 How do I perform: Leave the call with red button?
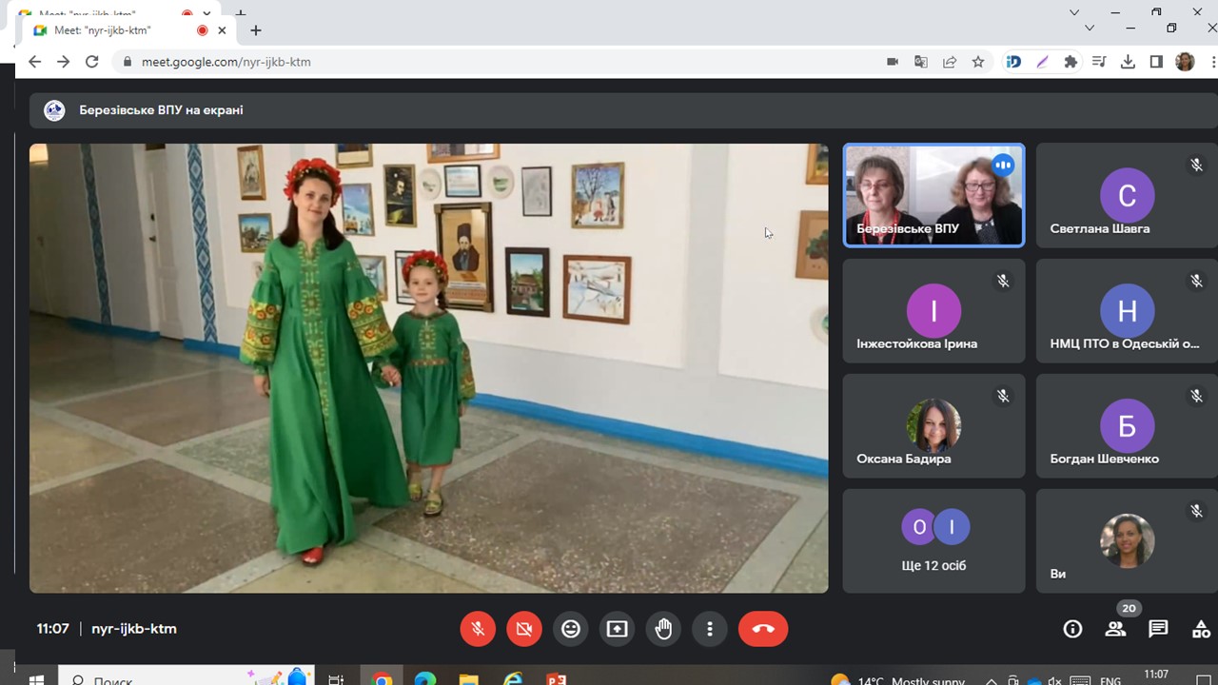(x=762, y=629)
